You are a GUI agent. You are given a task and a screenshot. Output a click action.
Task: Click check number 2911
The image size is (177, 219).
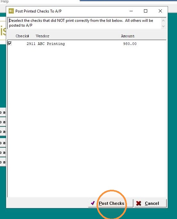click(31, 44)
